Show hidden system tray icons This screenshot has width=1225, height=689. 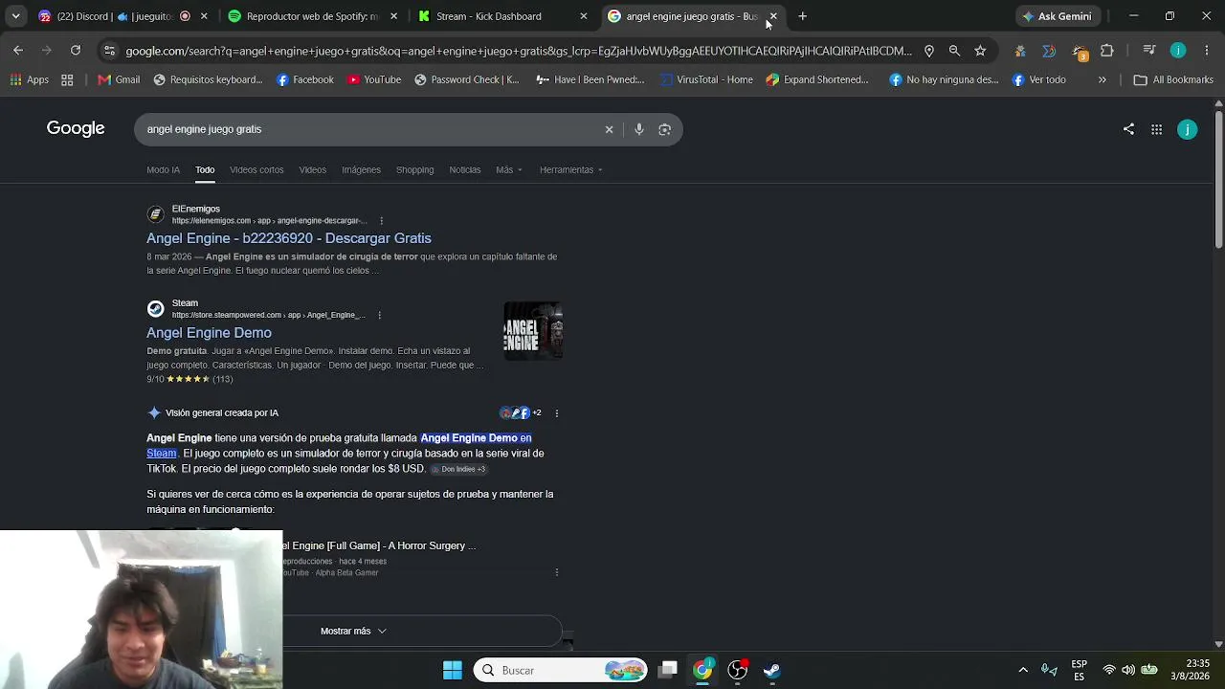(x=1023, y=670)
